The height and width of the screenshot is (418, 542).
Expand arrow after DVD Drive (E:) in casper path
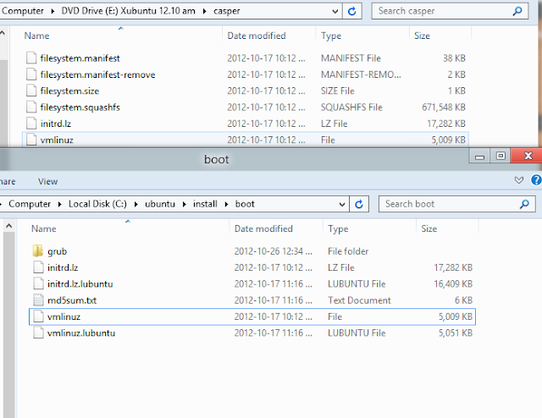click(205, 11)
